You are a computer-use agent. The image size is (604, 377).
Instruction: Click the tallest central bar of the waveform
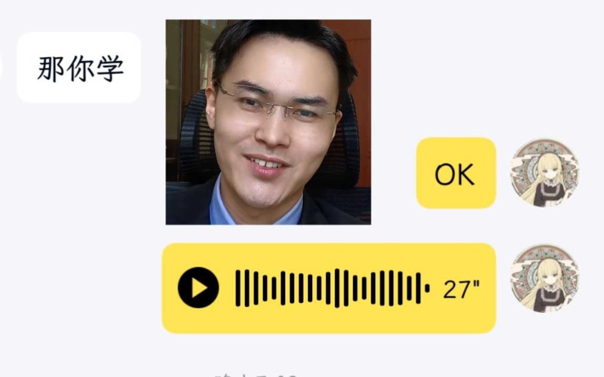(337, 288)
